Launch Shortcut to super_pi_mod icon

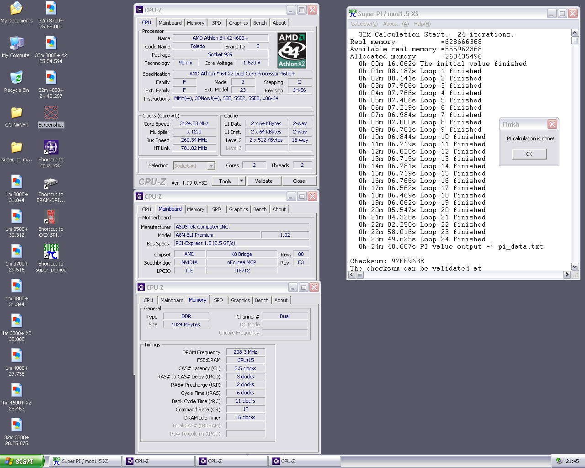click(x=51, y=258)
